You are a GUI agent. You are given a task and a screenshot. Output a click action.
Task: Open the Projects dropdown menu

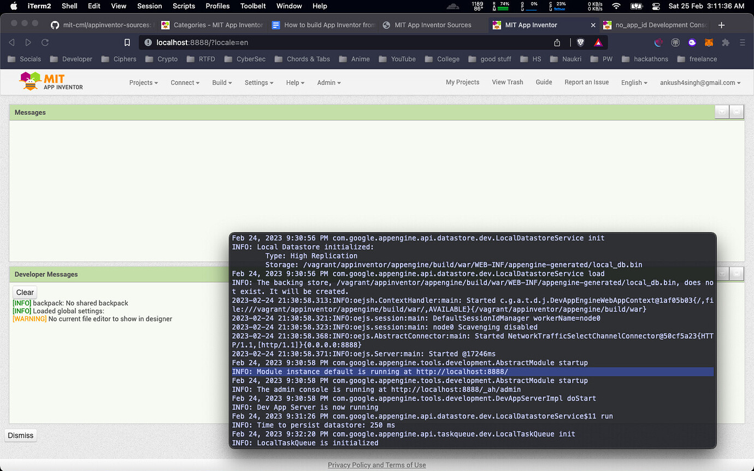coord(143,83)
